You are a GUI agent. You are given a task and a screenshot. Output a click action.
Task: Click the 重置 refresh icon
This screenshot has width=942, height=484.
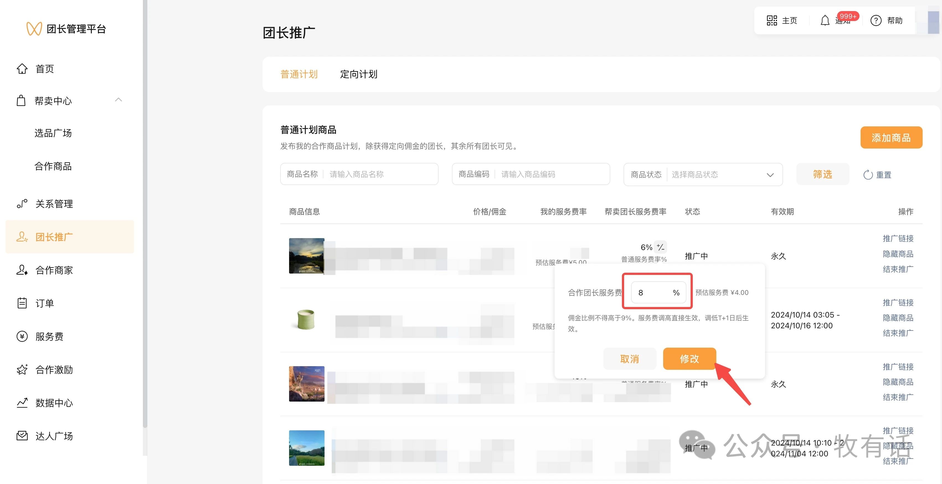[x=868, y=175]
